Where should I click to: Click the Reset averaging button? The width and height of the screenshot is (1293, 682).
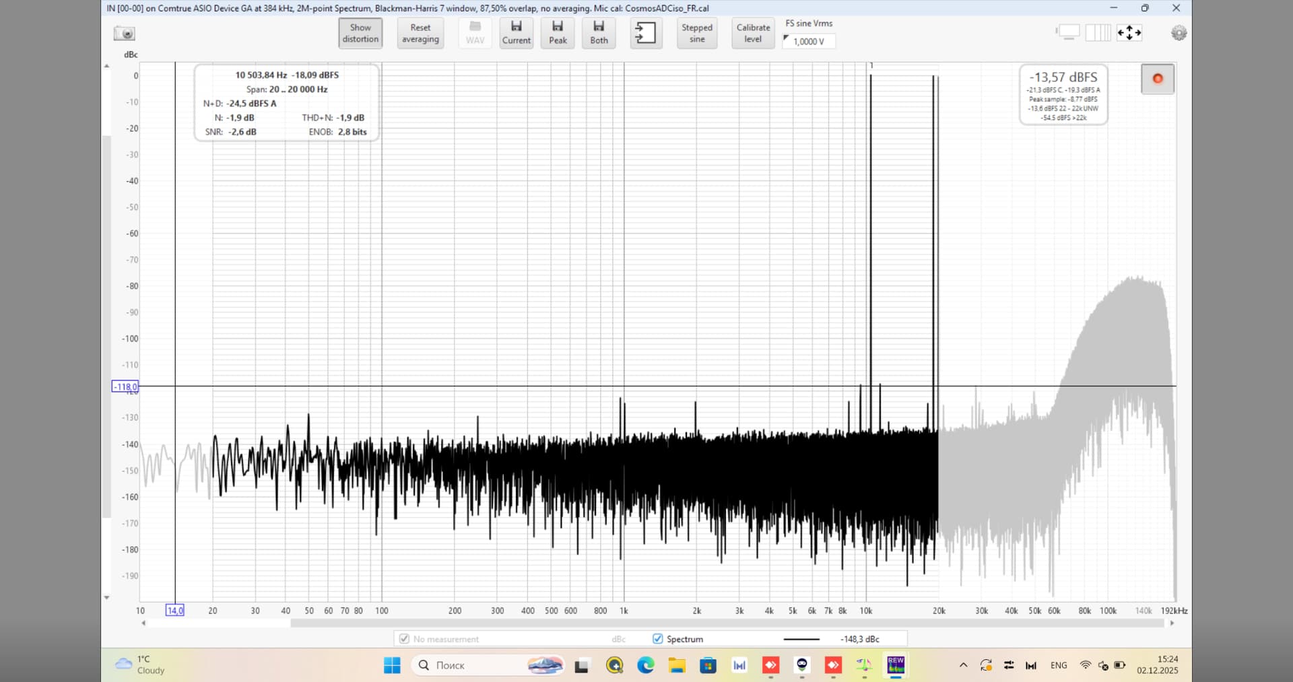tap(420, 33)
